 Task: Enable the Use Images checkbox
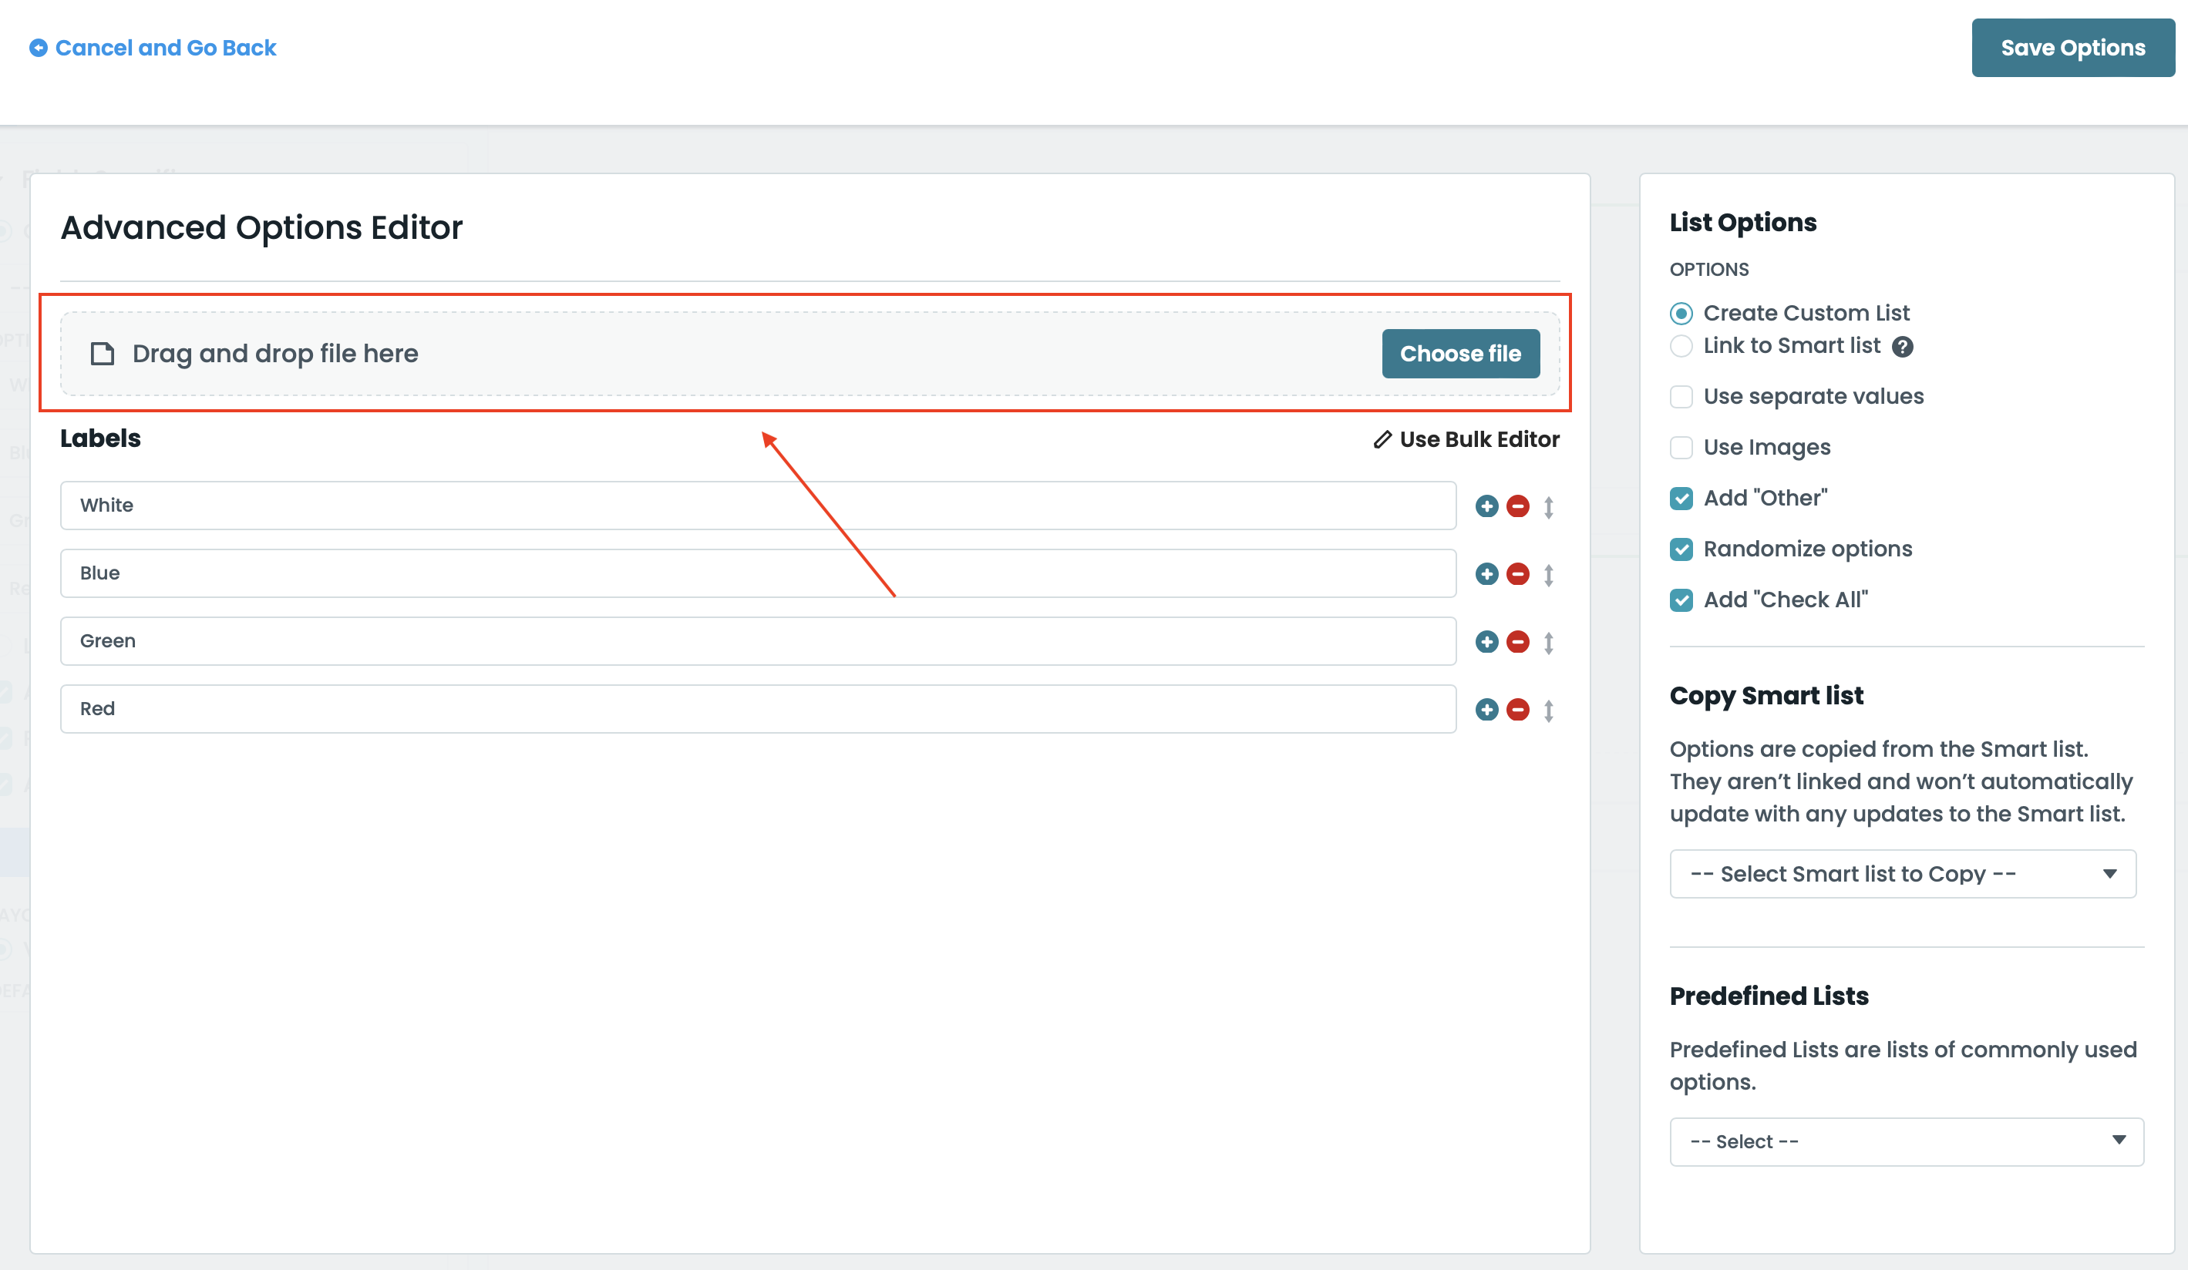coord(1681,447)
